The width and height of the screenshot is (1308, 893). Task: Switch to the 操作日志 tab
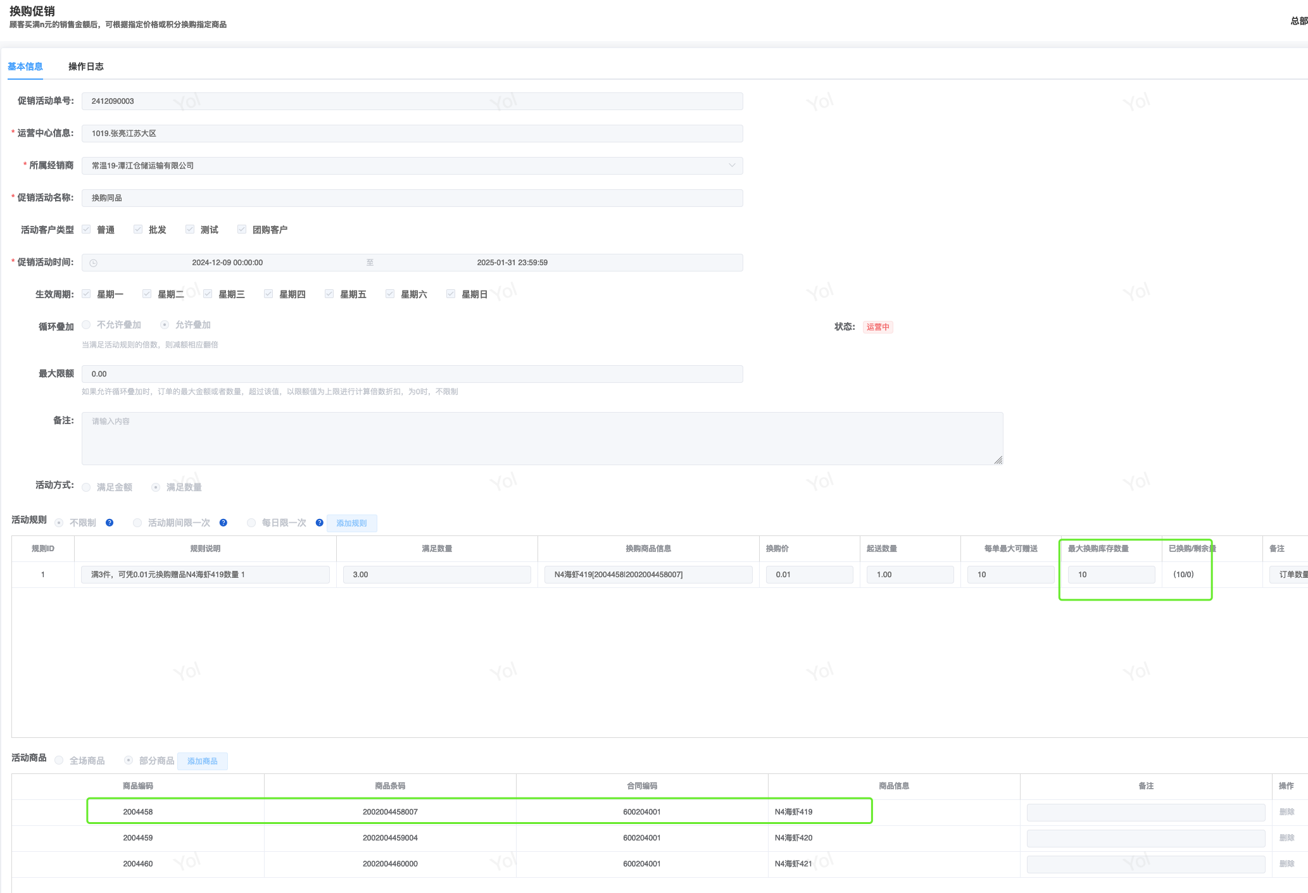86,66
